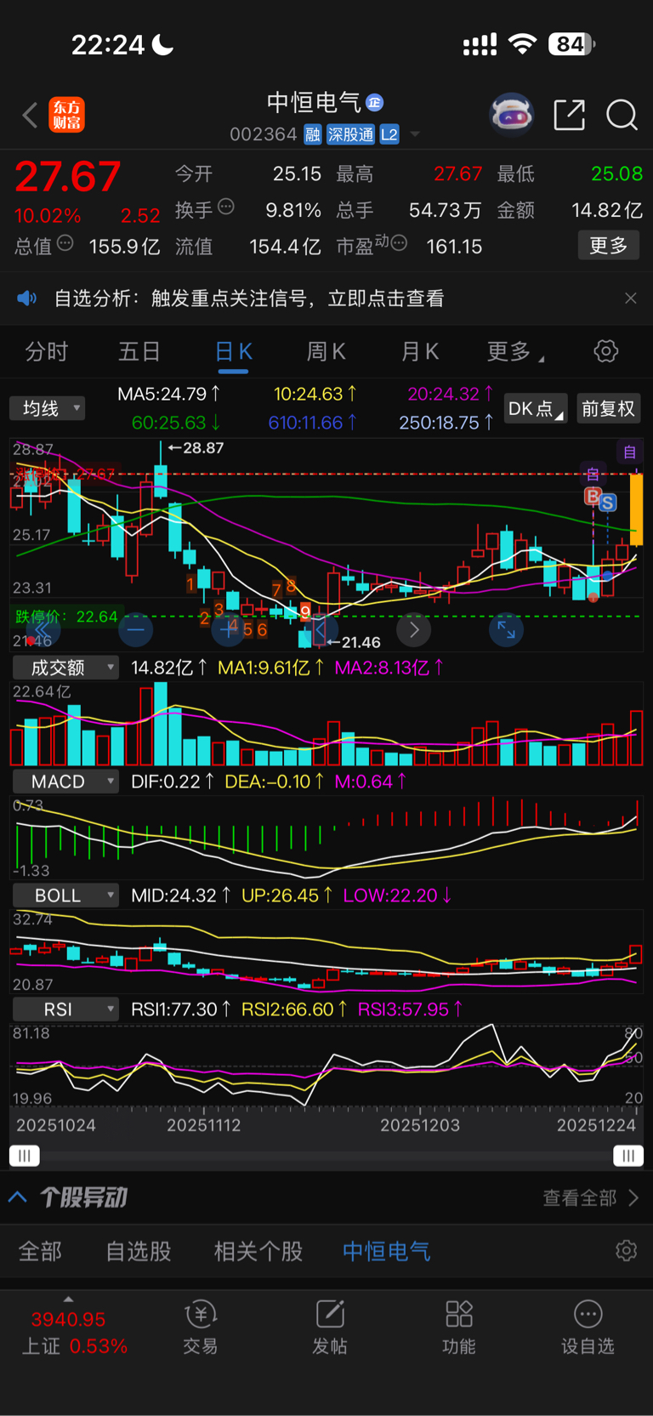Tap the DIF:0.22 value

click(173, 782)
